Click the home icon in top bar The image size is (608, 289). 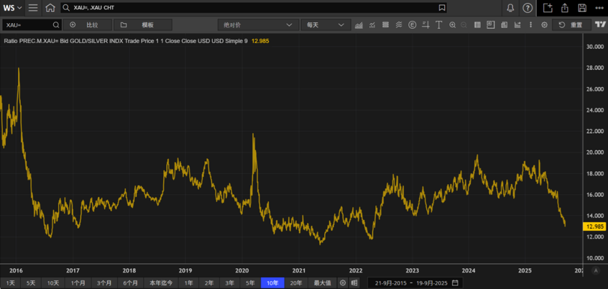(50, 8)
